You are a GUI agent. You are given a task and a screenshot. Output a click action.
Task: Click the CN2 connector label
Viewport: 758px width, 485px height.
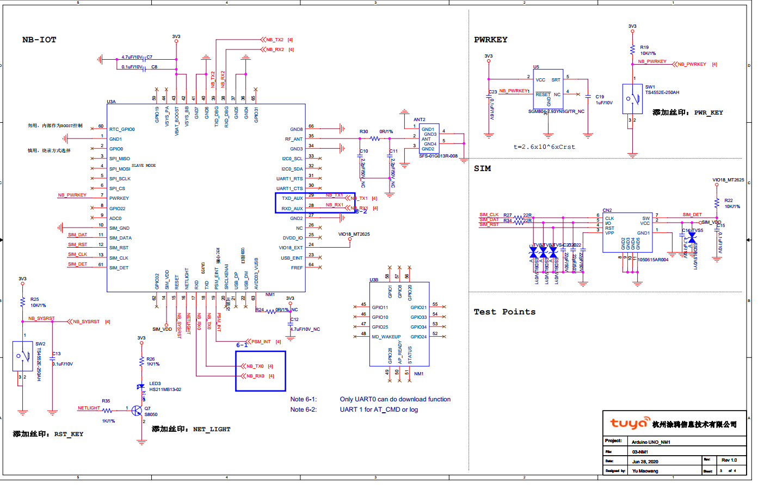[607, 210]
